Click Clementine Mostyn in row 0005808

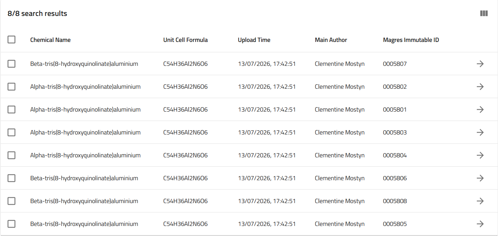340,201
